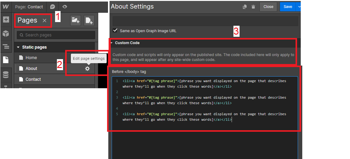The height and width of the screenshot is (159, 350).
Task: Create a new page icon
Action: coord(89,21)
